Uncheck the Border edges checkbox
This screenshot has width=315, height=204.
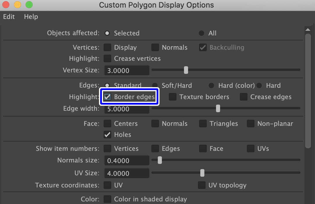click(107, 97)
